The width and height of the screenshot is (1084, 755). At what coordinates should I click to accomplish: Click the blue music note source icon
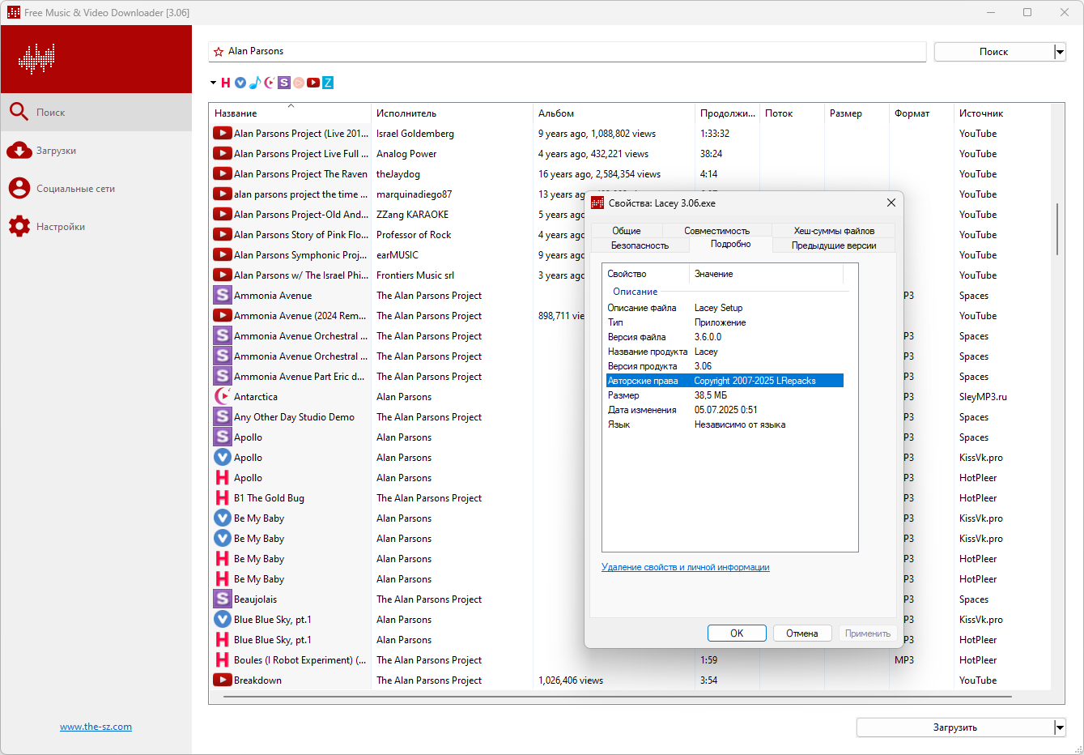[x=255, y=83]
